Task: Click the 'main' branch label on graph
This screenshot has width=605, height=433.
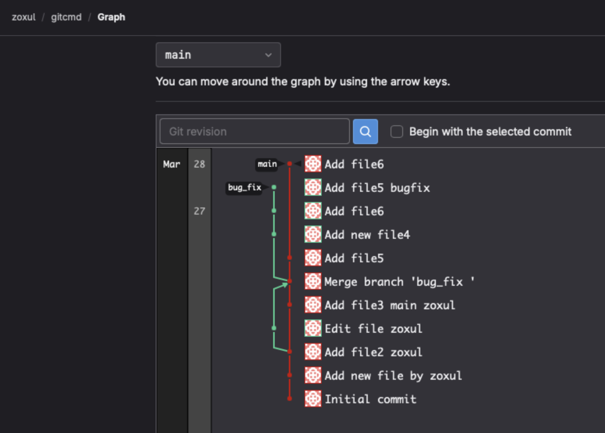Action: 267,164
